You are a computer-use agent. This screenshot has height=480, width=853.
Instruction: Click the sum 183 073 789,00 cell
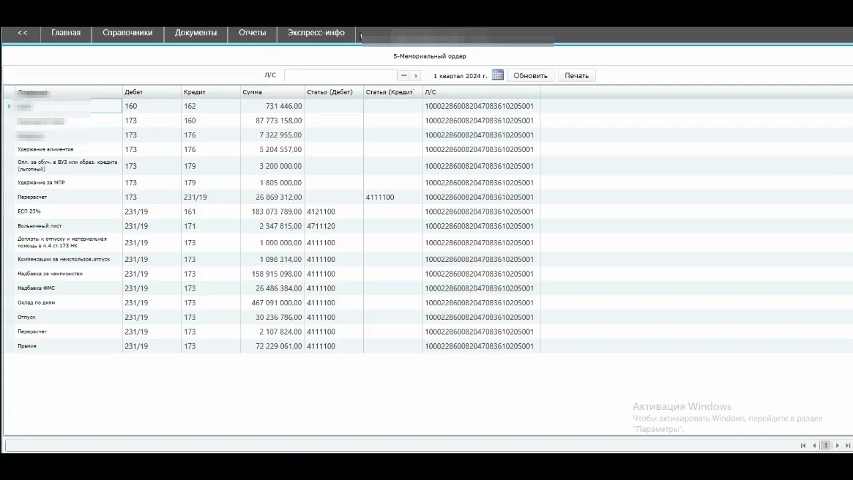coord(272,211)
